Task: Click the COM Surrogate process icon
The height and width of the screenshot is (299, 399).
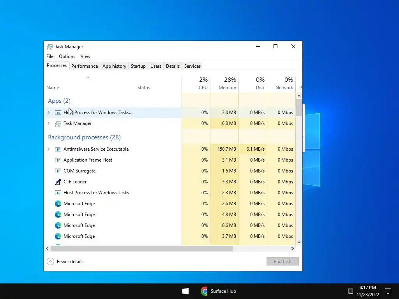Action: (58, 171)
